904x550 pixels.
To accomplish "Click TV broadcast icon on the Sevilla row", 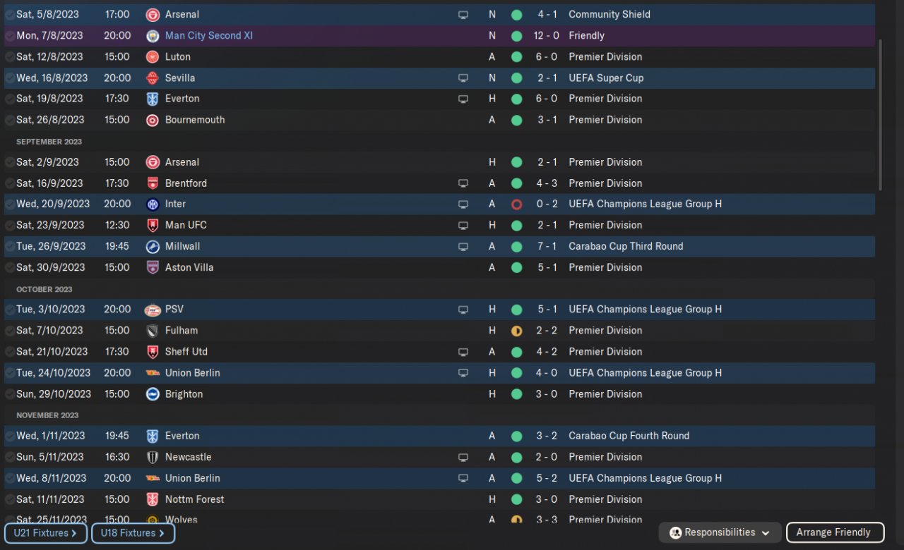I will pos(463,78).
